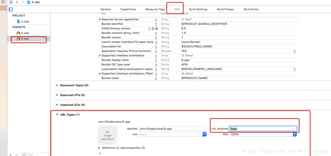Click the APPL value cell
This screenshot has width=331, height=156.
point(185,65)
